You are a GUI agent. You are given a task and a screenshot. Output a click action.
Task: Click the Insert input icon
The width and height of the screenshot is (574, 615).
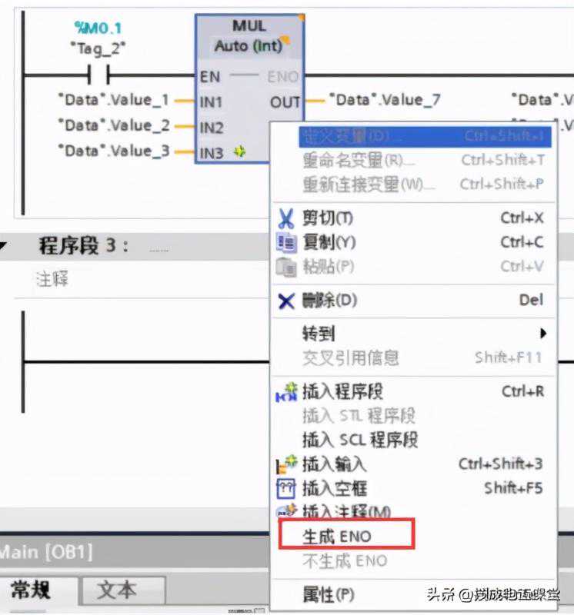(x=286, y=464)
